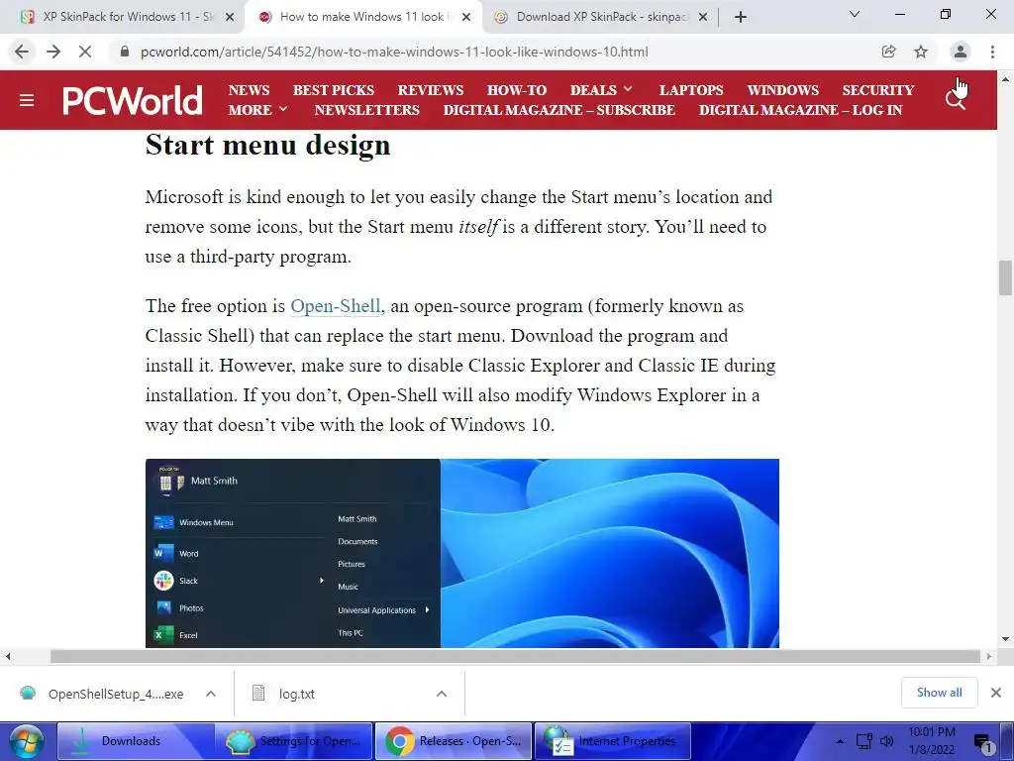
Task: Go forward one page
Action: 53,52
